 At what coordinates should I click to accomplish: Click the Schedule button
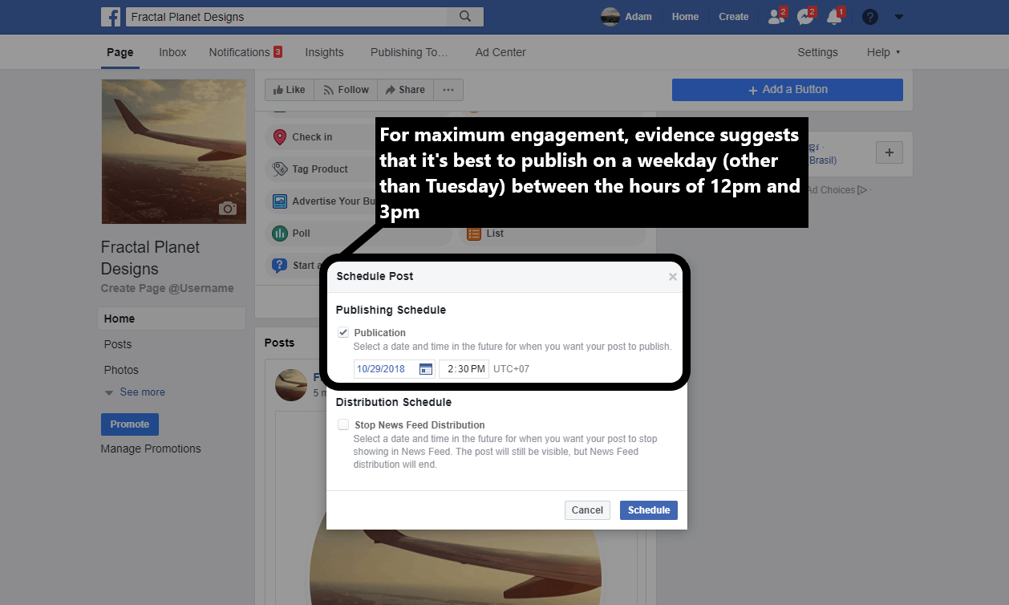649,510
